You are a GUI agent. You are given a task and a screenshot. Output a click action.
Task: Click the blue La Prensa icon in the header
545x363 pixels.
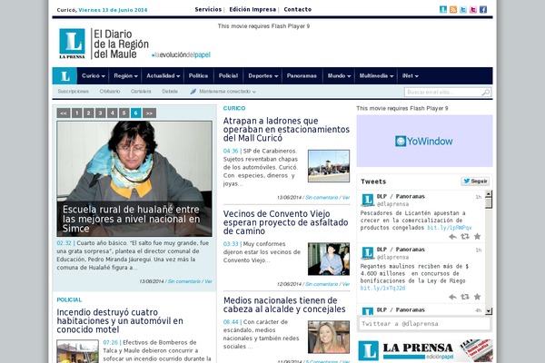[x=443, y=10]
